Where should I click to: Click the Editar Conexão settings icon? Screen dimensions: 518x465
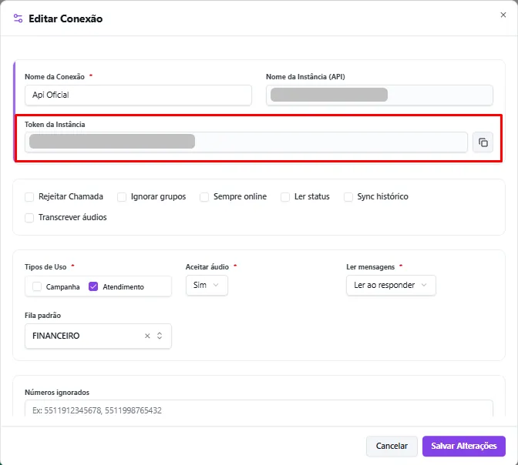(x=18, y=18)
